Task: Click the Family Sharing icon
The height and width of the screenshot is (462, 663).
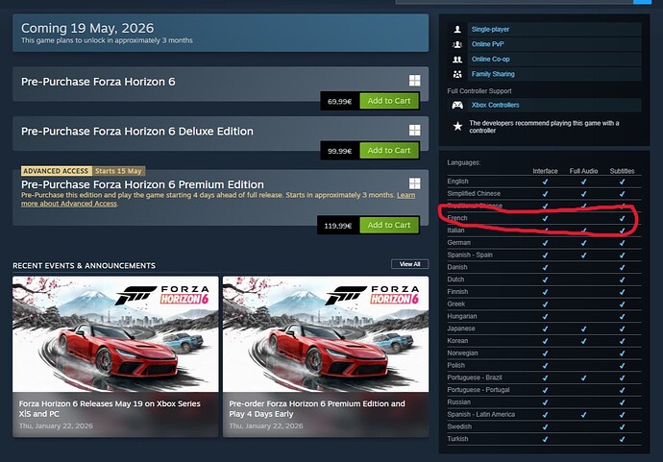Action: coord(457,74)
